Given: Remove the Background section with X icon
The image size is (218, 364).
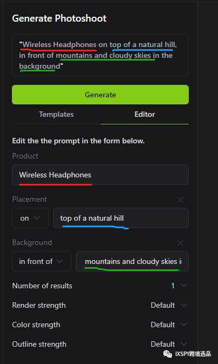Looking at the screenshot, I should coord(180,243).
